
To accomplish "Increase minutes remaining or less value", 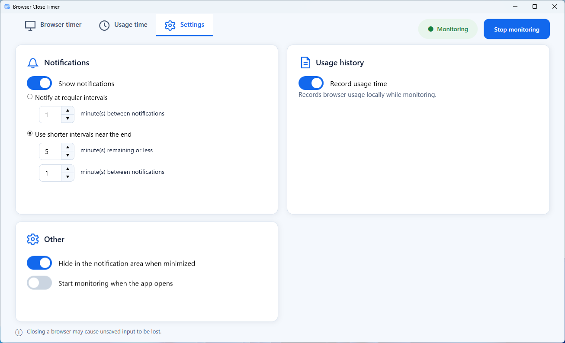I will [67, 147].
